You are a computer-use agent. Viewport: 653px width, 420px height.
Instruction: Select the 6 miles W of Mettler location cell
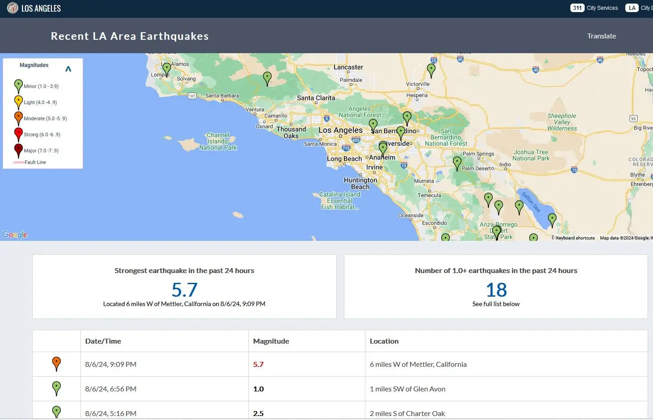tap(418, 364)
